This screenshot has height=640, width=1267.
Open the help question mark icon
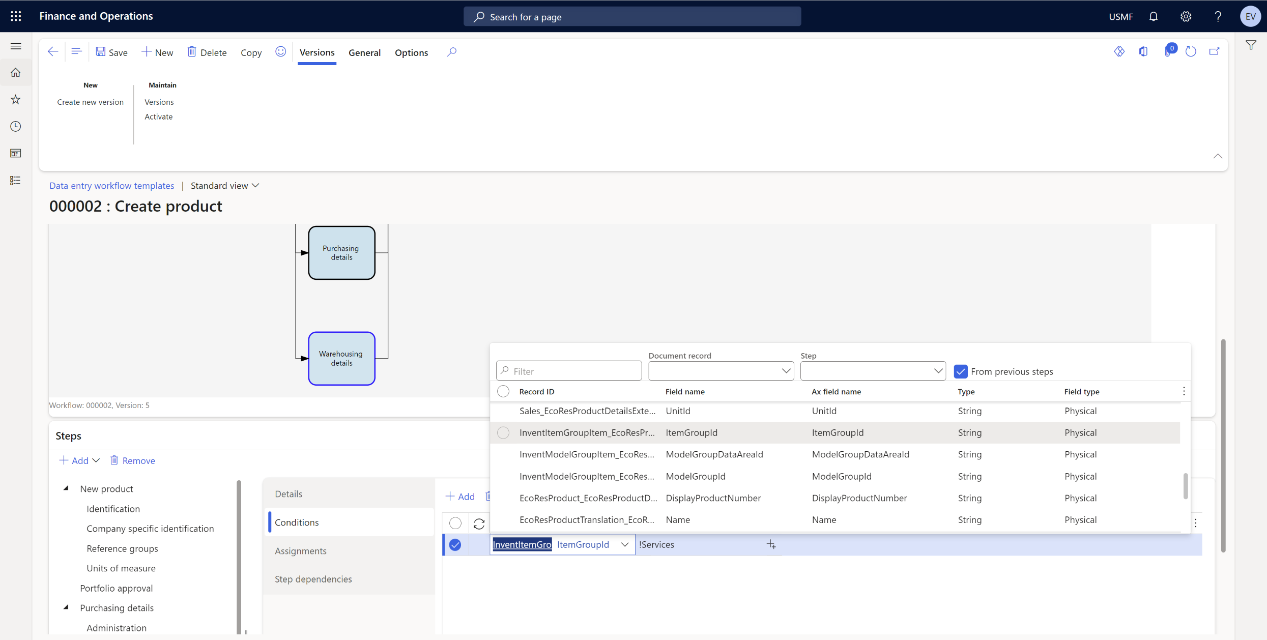[1218, 16]
